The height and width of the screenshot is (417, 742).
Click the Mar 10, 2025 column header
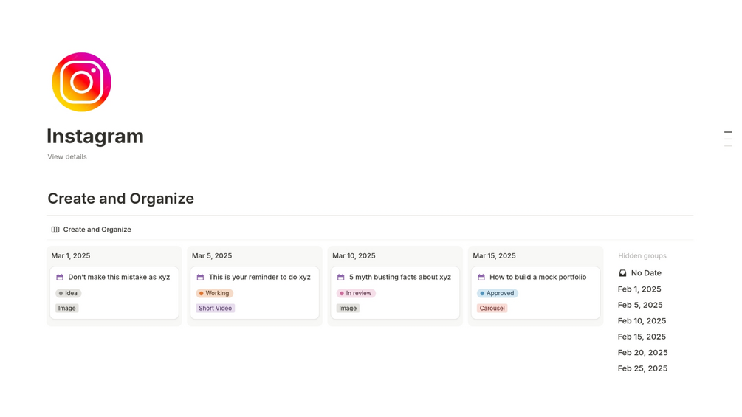(354, 256)
